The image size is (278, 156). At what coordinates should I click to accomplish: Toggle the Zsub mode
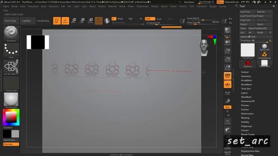(159, 19)
